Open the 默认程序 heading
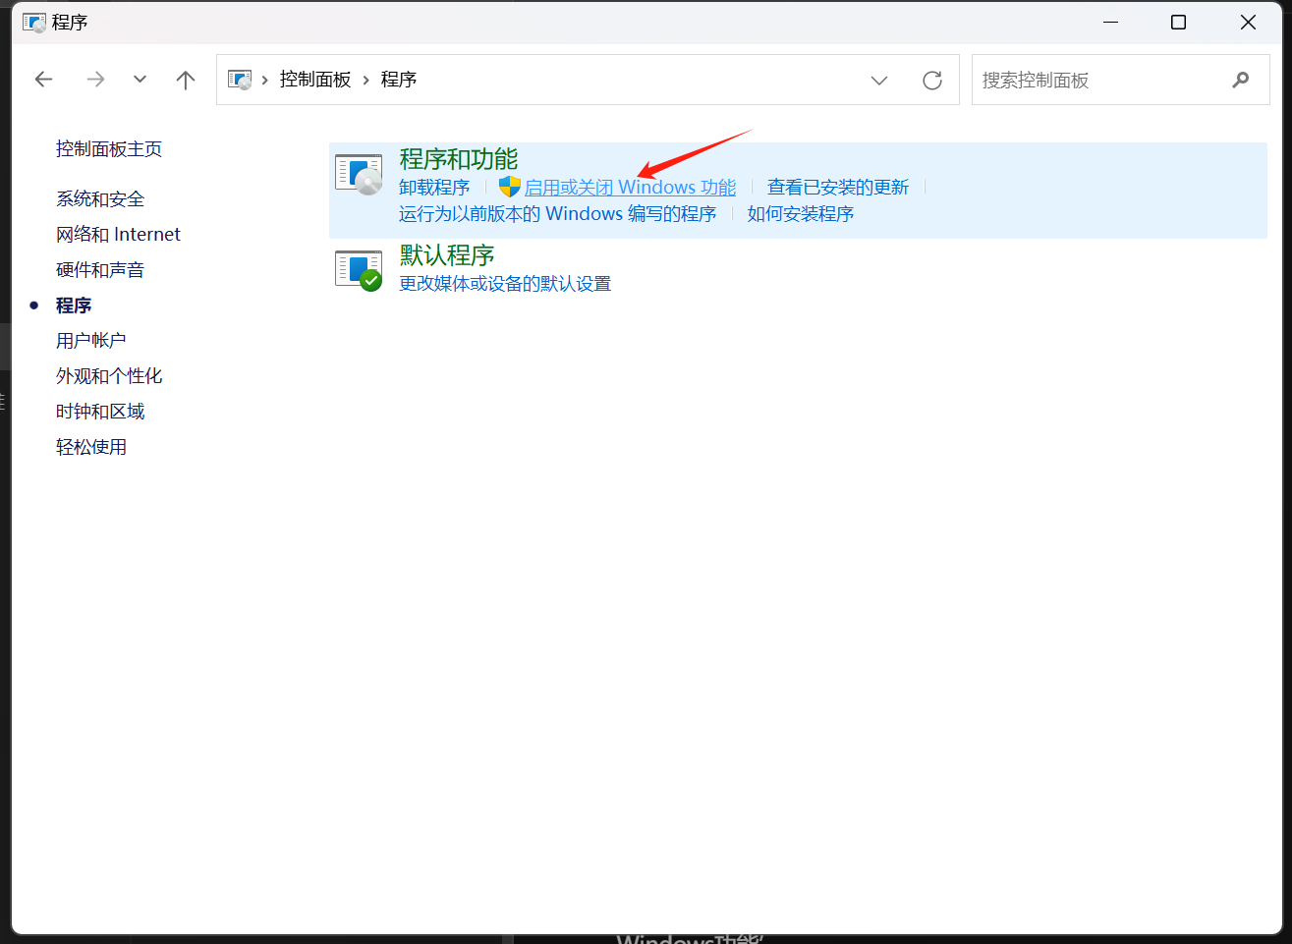Screen dimensions: 1292x944 (447, 255)
